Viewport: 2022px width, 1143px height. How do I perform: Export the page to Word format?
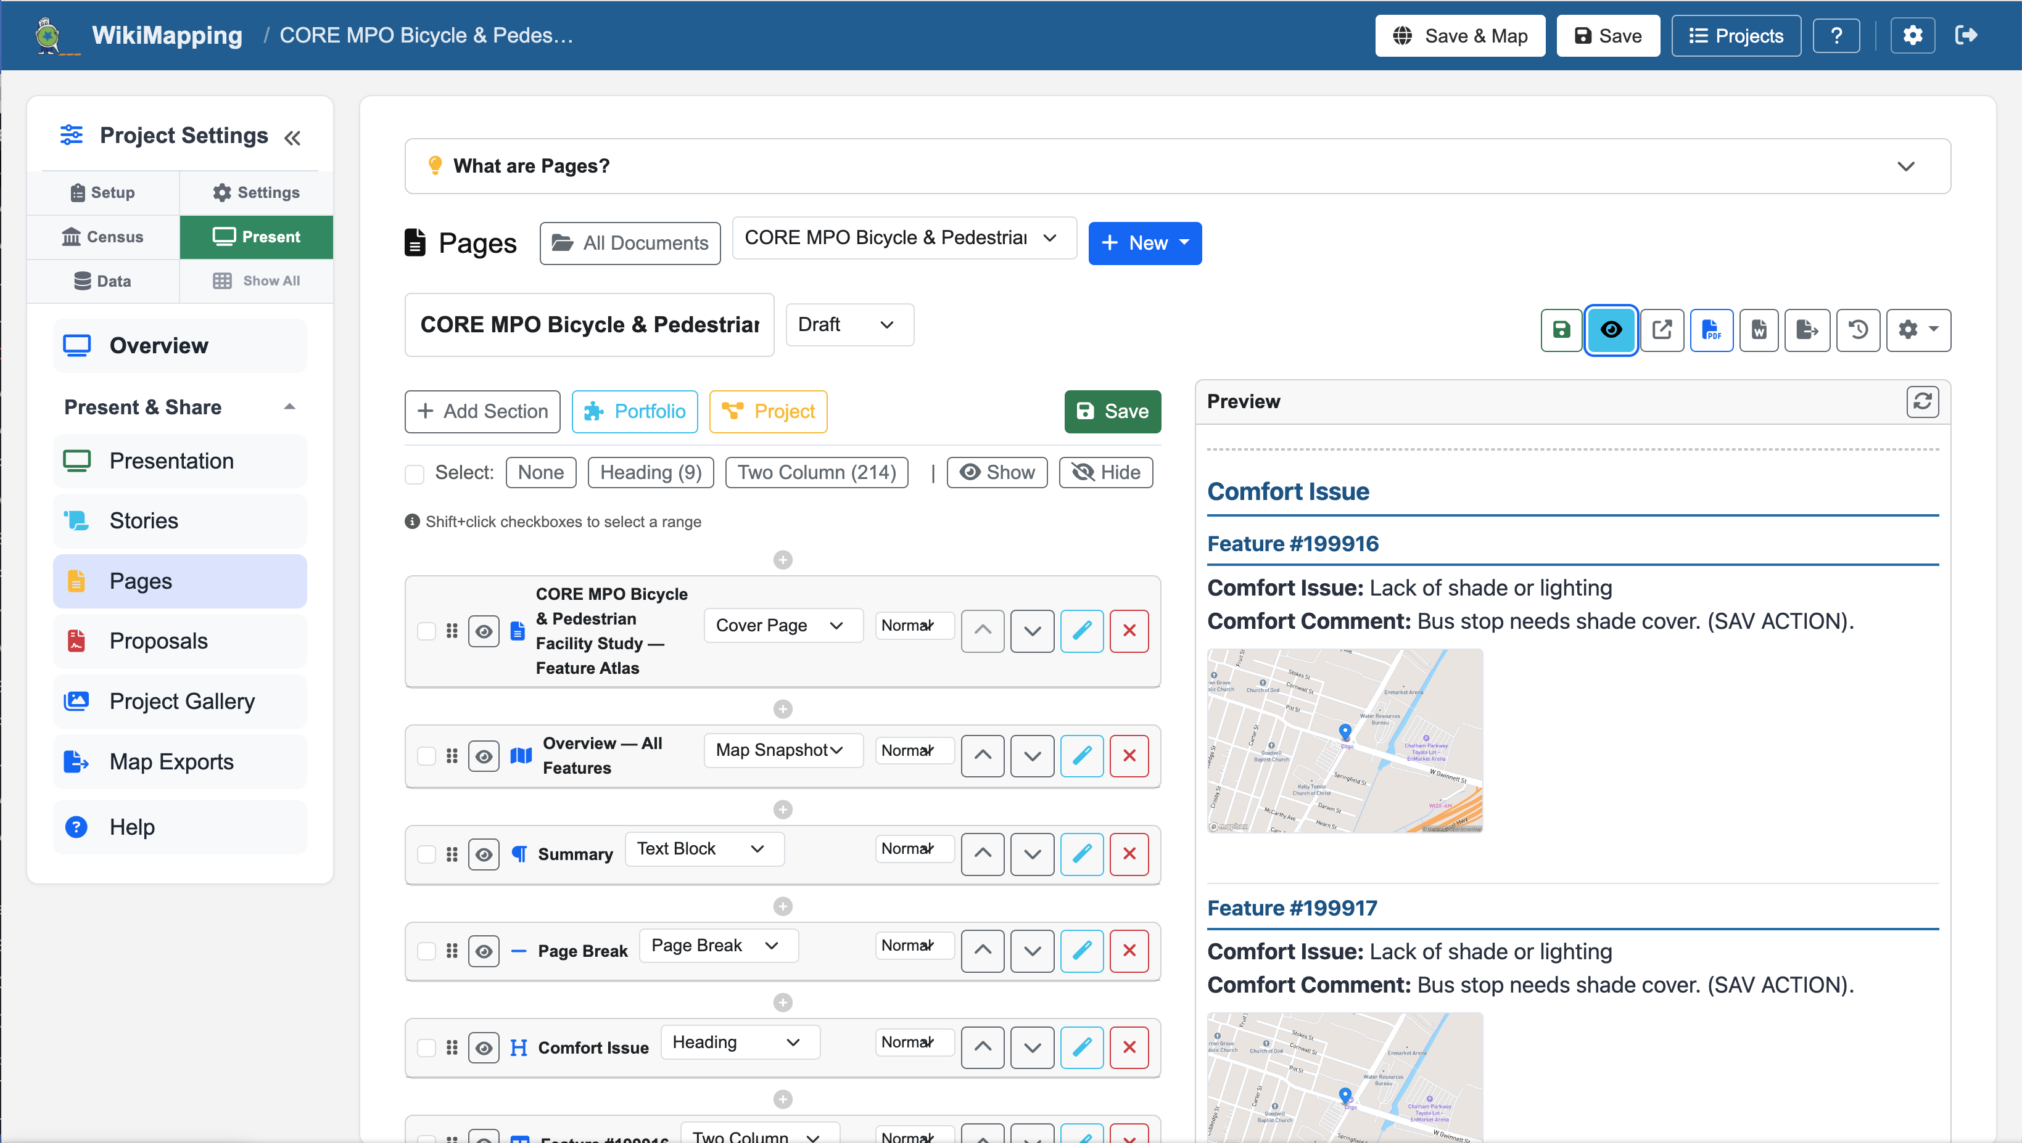(1759, 330)
